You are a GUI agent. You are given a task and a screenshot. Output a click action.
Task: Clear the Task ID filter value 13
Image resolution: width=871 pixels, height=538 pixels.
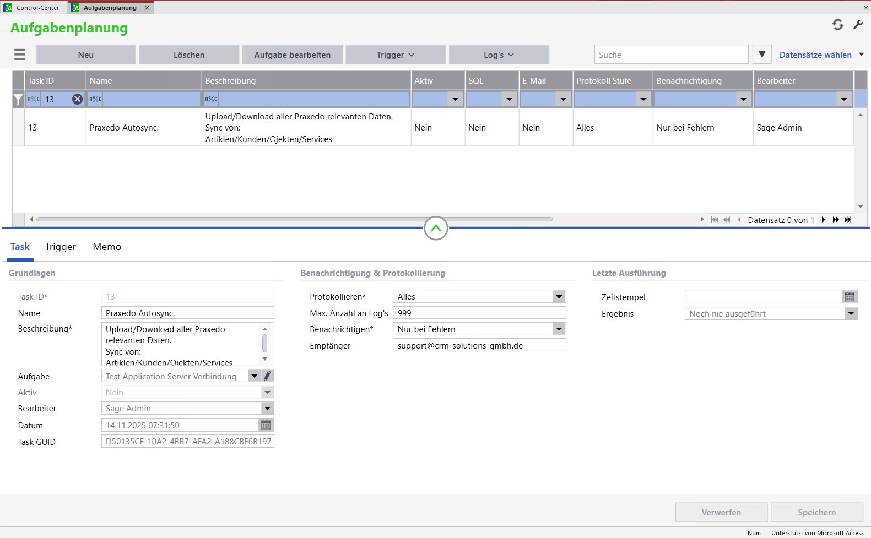click(77, 99)
